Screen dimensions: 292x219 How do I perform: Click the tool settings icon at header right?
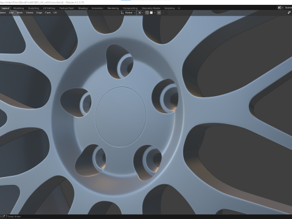click(290, 13)
